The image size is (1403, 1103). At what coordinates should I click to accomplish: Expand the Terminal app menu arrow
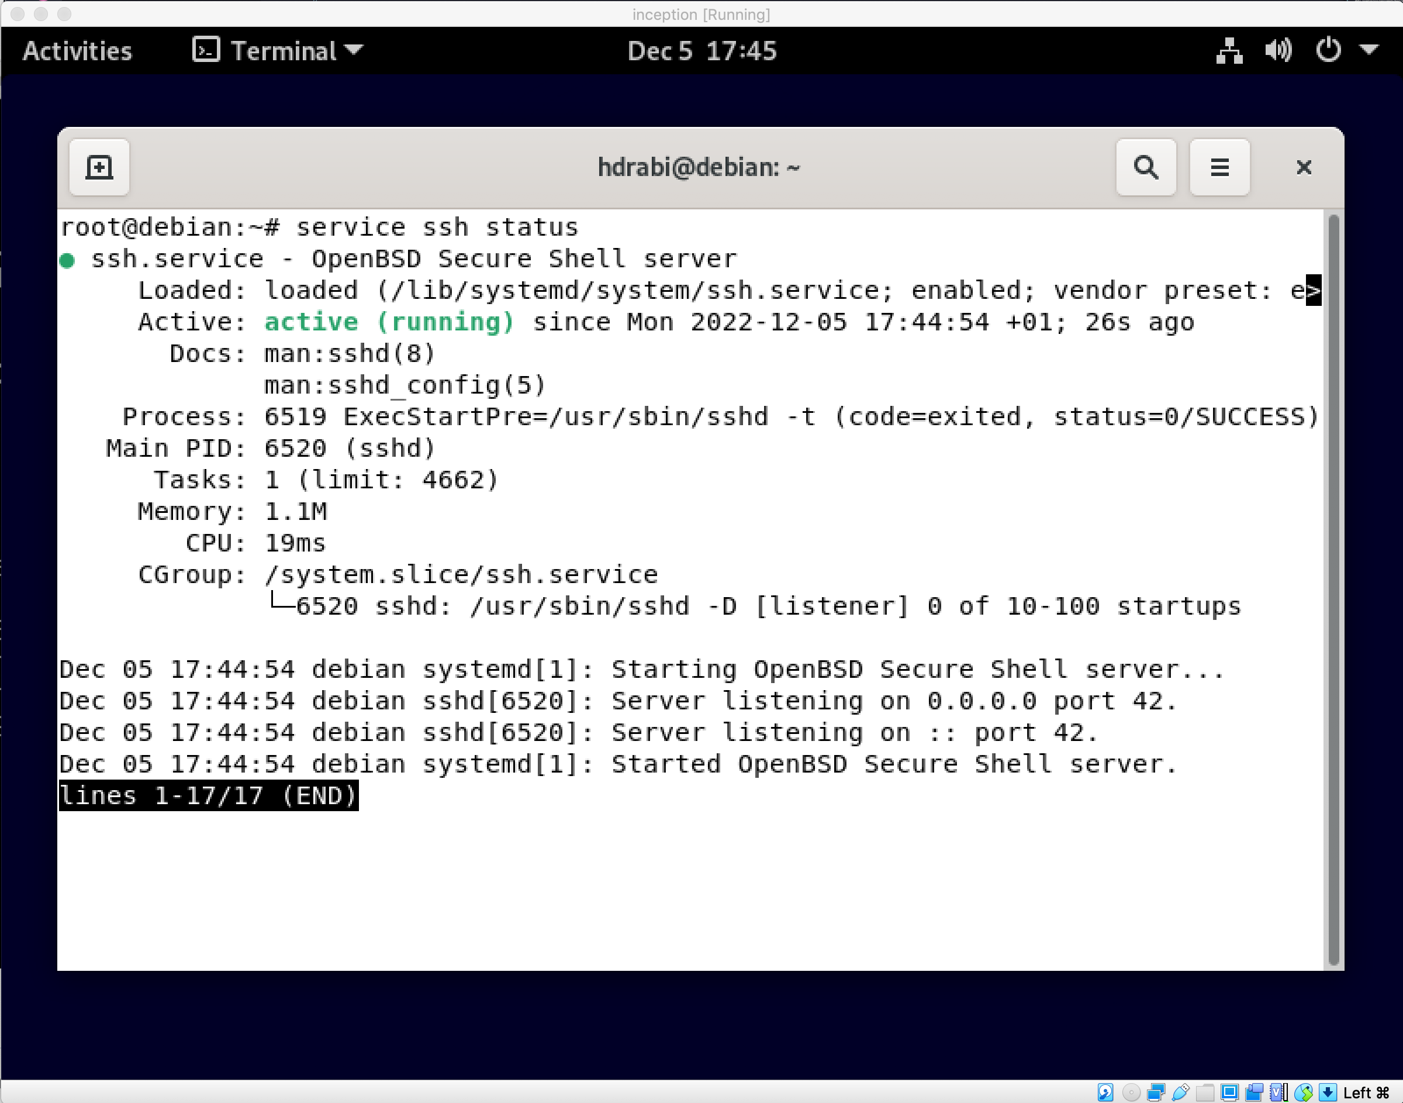(354, 50)
